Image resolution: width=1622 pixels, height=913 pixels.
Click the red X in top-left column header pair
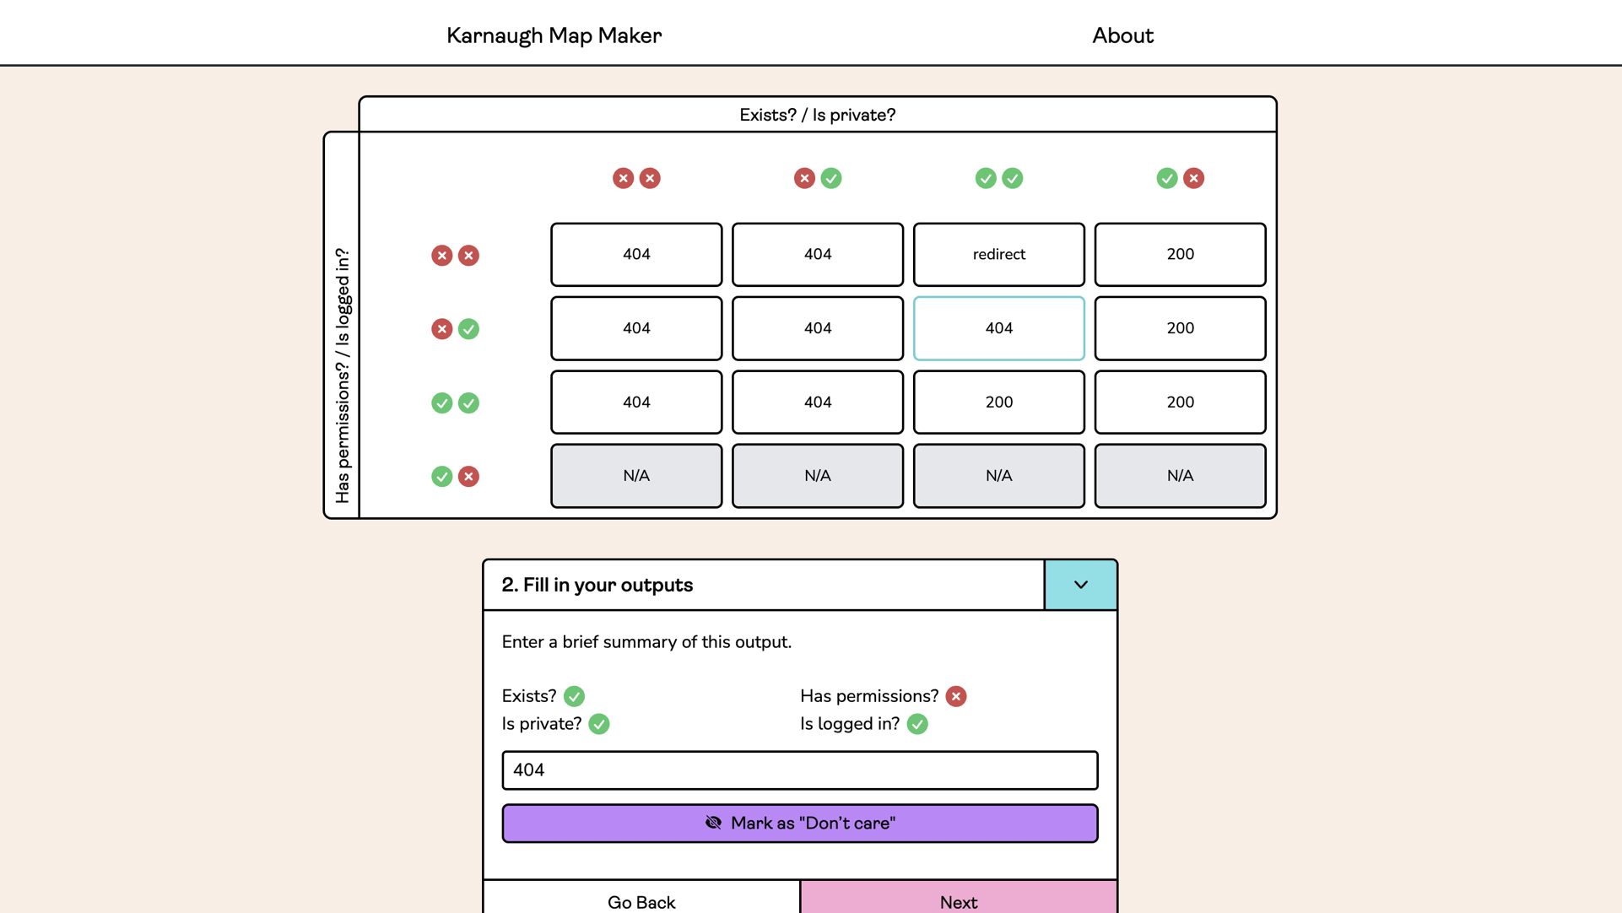[x=623, y=177]
